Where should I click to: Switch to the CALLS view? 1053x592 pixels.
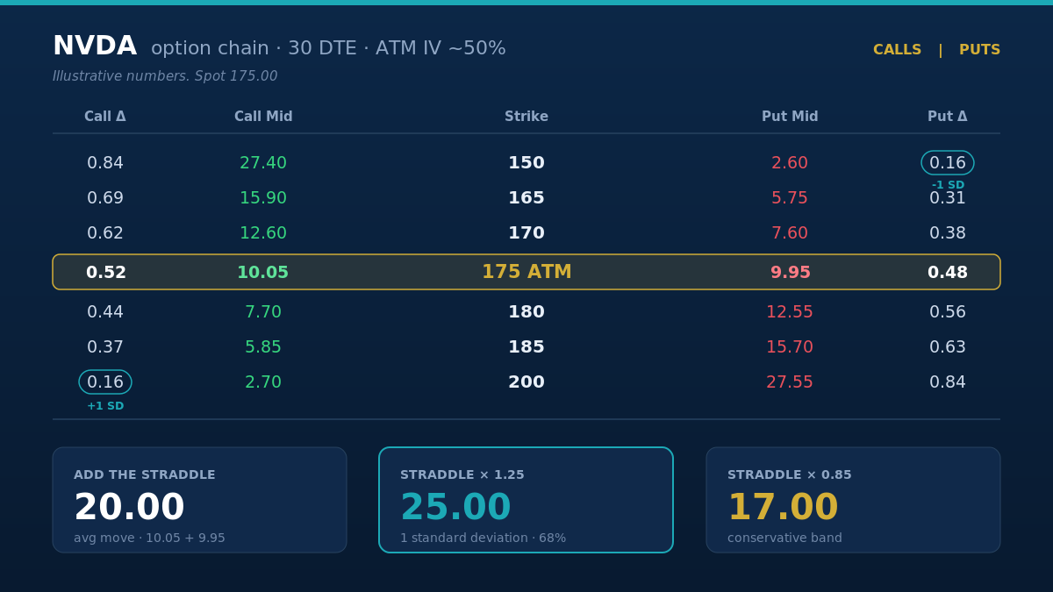897,50
